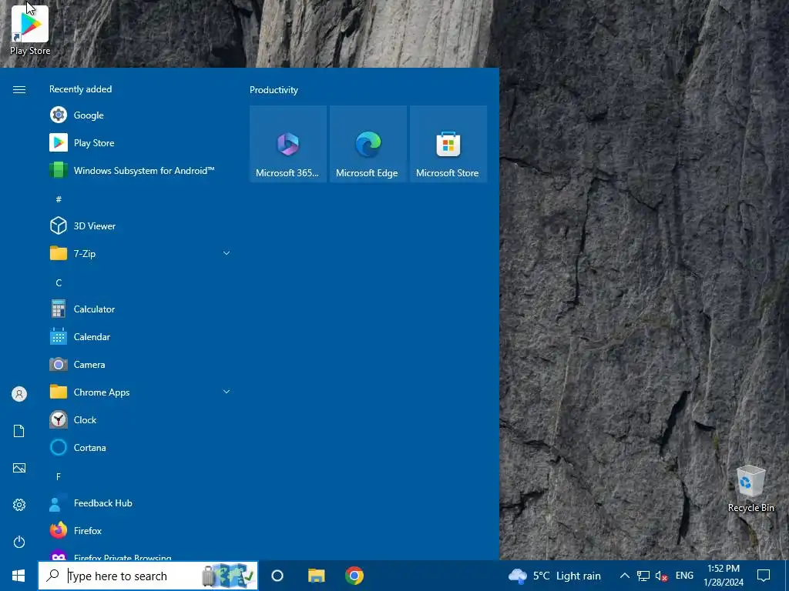Click the Recently added heading
789x591 pixels.
click(x=80, y=89)
